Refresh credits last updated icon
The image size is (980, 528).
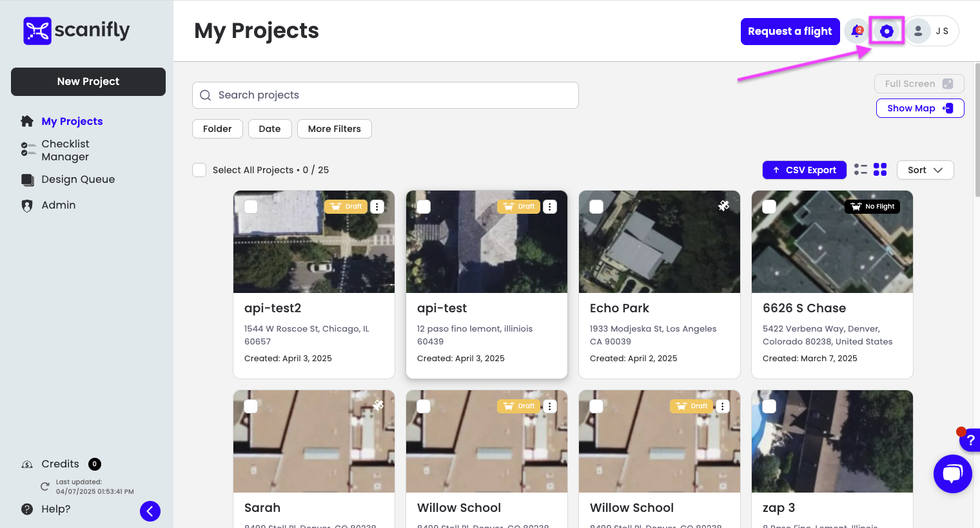point(44,487)
